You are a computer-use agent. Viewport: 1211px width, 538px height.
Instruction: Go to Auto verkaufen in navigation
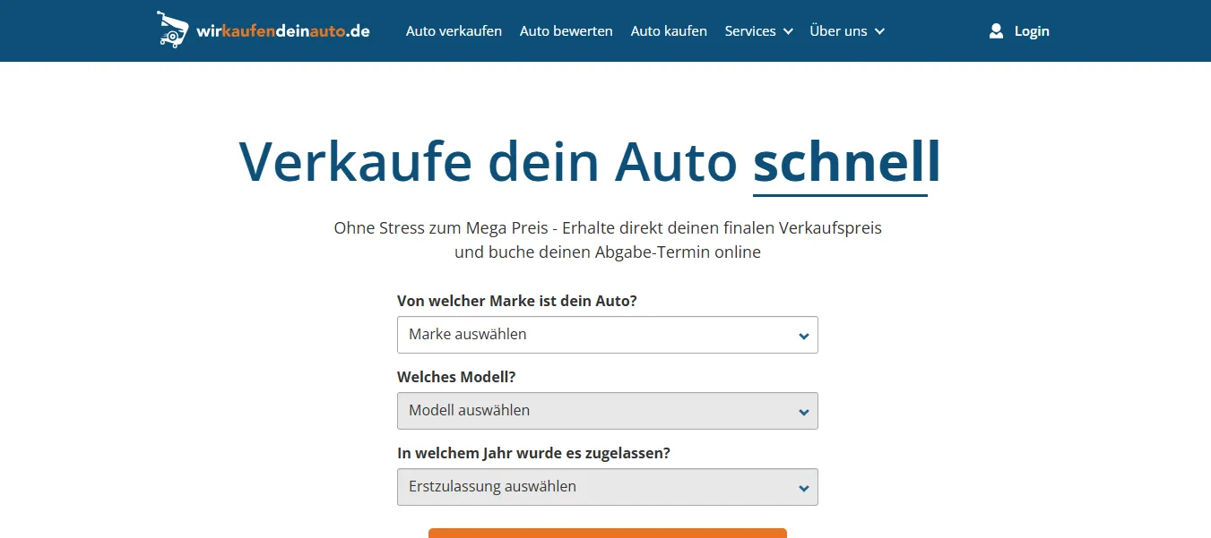454,31
